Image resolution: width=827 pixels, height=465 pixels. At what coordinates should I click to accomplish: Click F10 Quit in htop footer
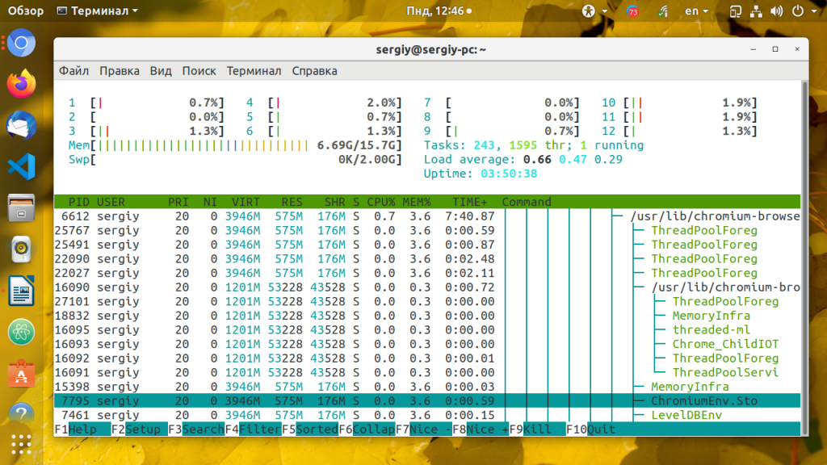coord(590,429)
